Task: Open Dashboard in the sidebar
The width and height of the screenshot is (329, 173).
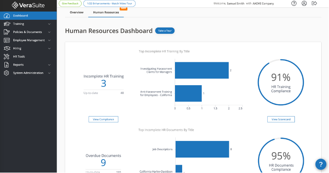Action: pyautogui.click(x=28, y=16)
